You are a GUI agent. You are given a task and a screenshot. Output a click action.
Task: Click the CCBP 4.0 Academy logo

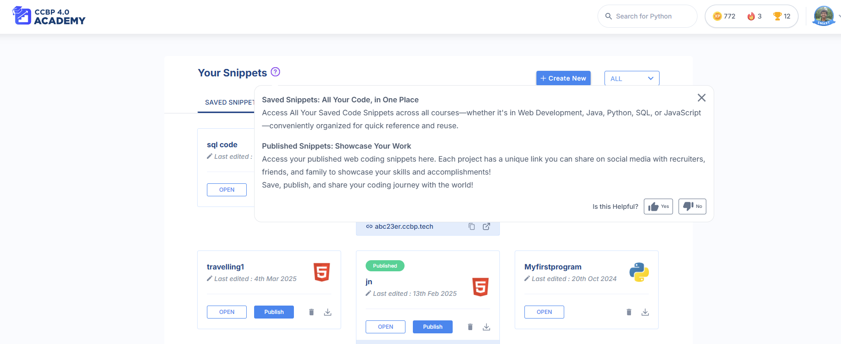(x=49, y=16)
